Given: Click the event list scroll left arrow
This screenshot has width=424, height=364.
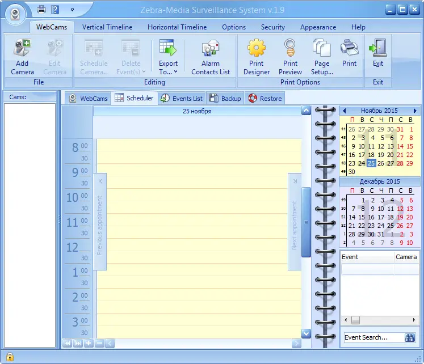Looking at the screenshot, I should pos(346,320).
